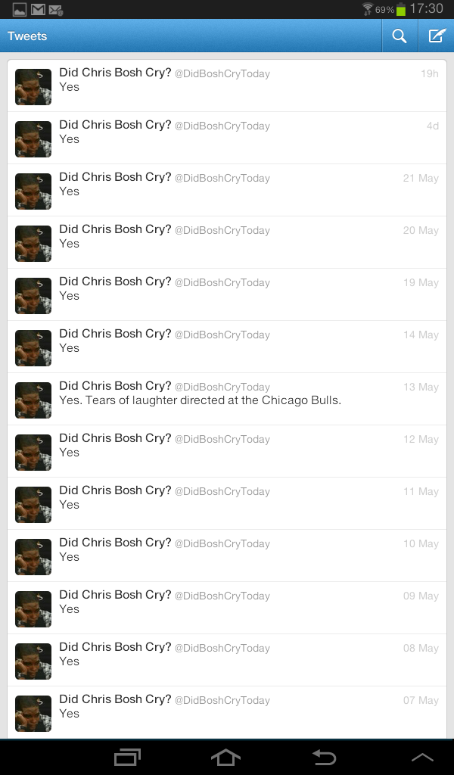
Task: Open the tweet dated 14 May
Action: point(227,347)
